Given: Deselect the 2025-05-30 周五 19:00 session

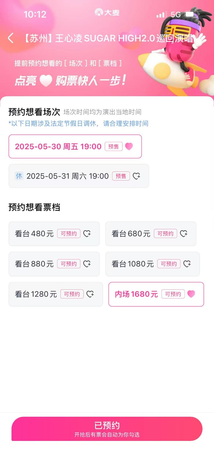Looking at the screenshot, I should pos(58,147).
